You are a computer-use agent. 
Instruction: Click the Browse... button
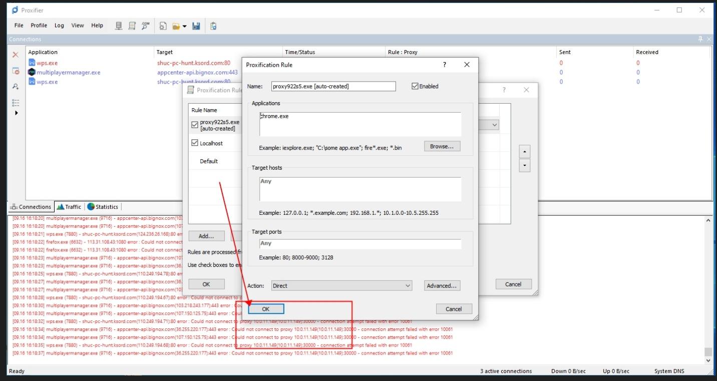click(442, 146)
